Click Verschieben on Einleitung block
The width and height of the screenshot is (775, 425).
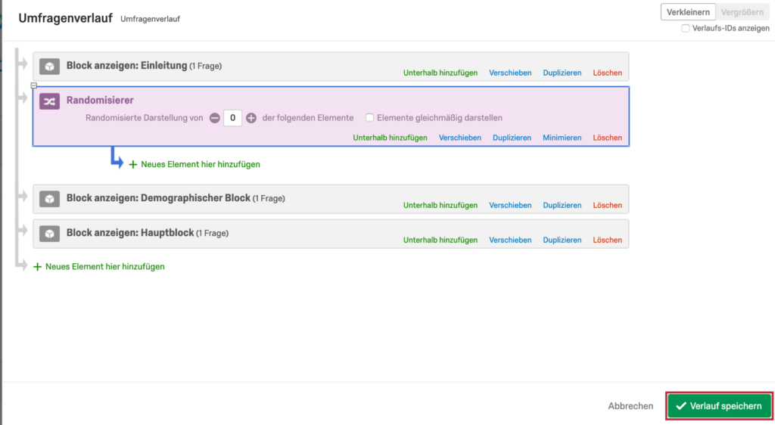(x=510, y=73)
